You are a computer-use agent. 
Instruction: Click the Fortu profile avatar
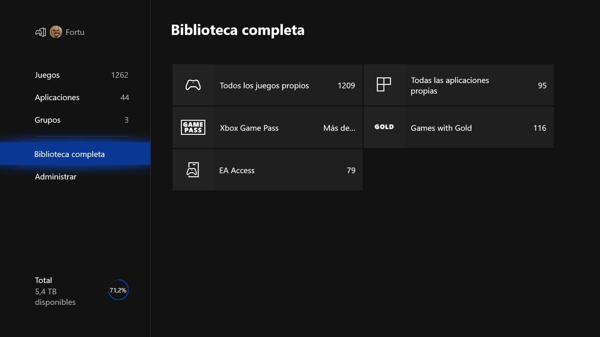pos(56,32)
